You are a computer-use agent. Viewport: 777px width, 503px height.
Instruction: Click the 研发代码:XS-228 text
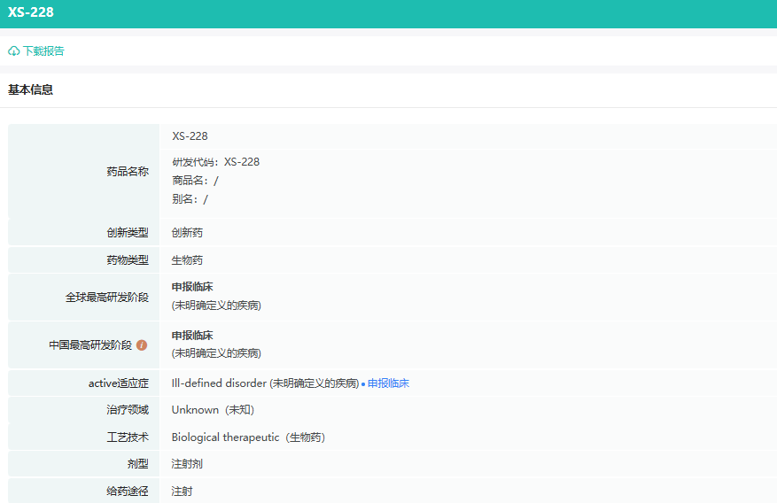coord(215,162)
